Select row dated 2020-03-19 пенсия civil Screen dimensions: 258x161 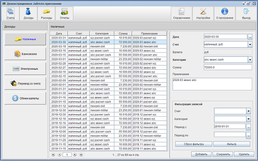click(108, 46)
